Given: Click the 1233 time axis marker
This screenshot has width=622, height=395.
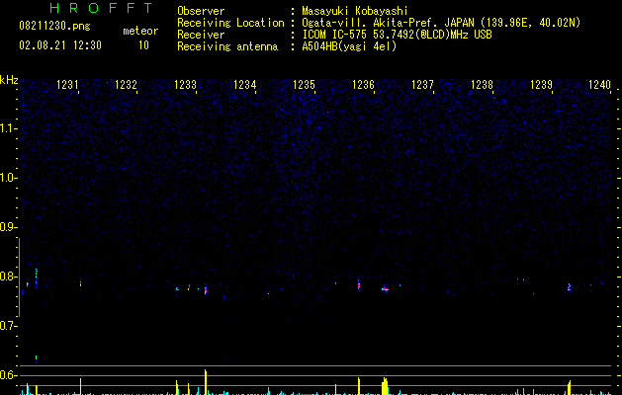Looking at the screenshot, I should [185, 84].
